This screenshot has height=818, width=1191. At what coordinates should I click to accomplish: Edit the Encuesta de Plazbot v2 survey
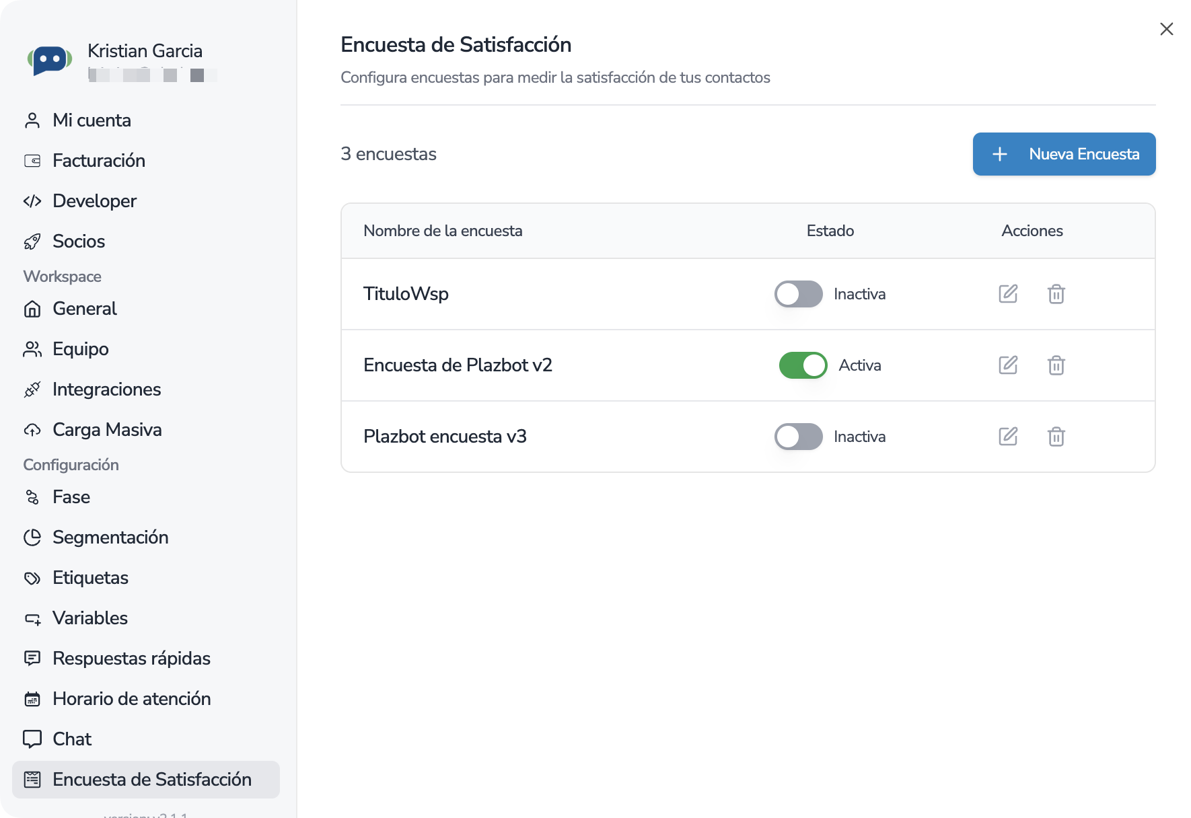pos(1007,365)
